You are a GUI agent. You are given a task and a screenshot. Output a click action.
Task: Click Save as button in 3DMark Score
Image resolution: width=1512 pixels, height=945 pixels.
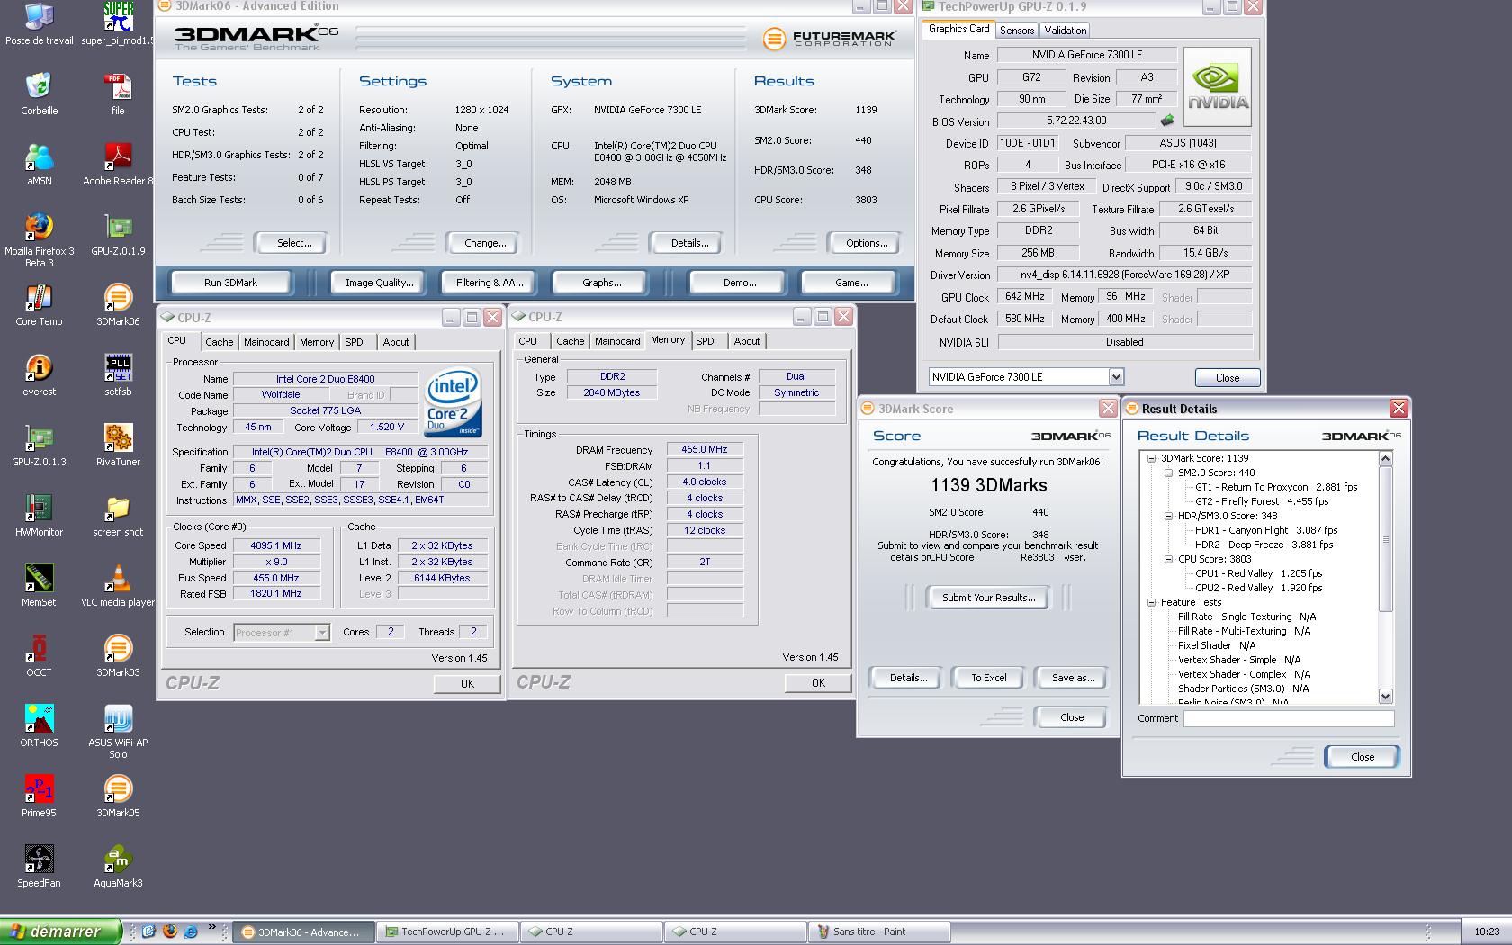tap(1072, 678)
